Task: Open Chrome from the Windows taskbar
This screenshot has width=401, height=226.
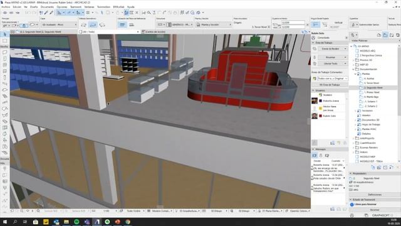Action: point(128,222)
